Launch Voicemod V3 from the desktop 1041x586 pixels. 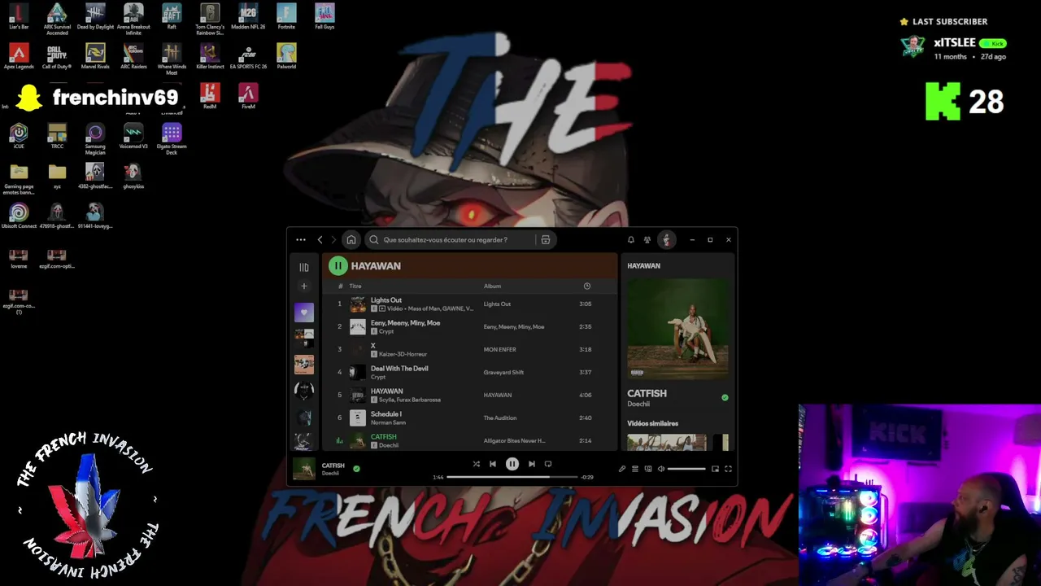click(133, 137)
